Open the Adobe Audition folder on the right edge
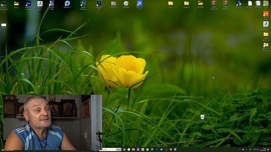 (266, 34)
